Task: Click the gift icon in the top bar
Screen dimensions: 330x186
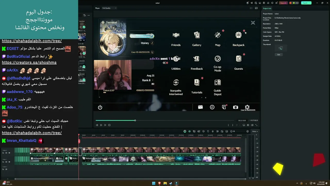Action: pyautogui.click(x=247, y=3)
